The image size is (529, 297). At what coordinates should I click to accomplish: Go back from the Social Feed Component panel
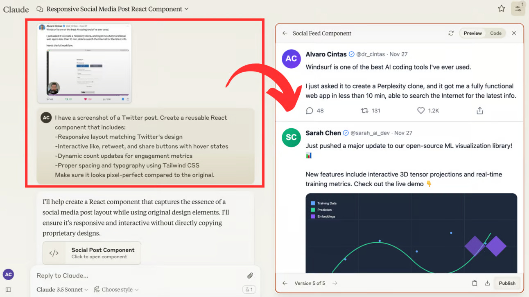click(x=285, y=33)
